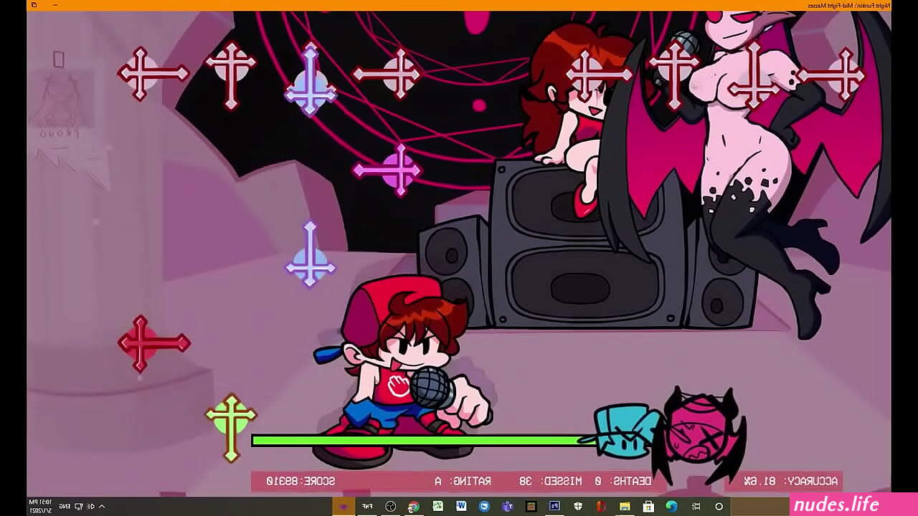Click the Cortana circle button

coord(719,507)
